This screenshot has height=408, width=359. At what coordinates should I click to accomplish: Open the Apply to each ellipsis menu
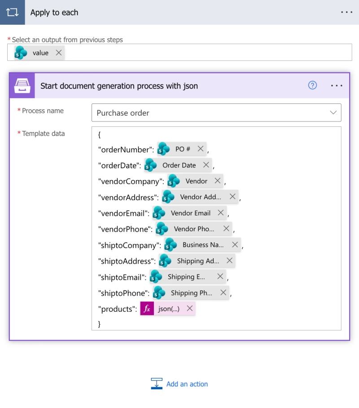click(x=346, y=12)
